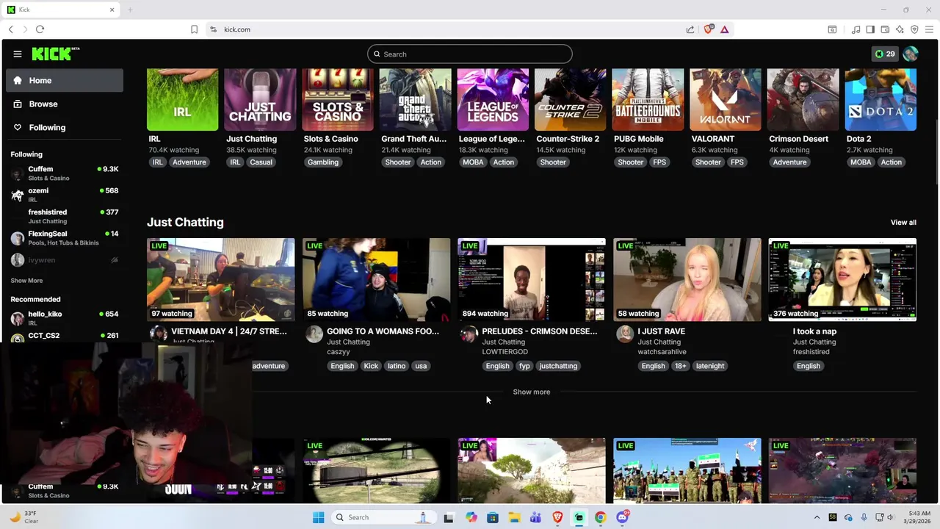The image size is (940, 529).
Task: Open Brave from the taskbar
Action: 557,517
